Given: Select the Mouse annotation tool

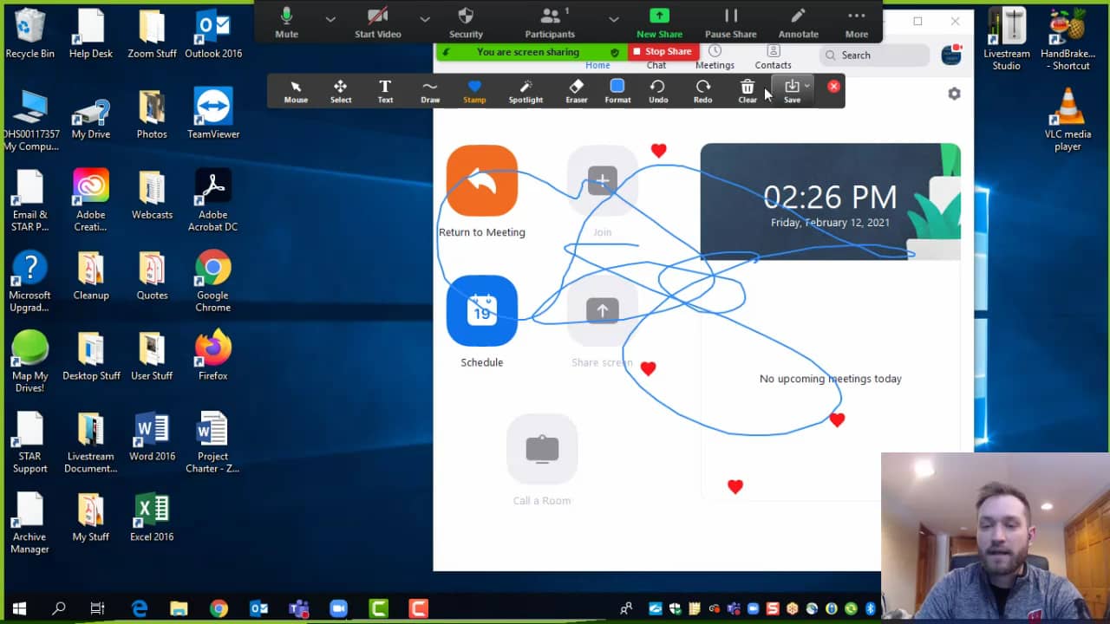Looking at the screenshot, I should 296,91.
